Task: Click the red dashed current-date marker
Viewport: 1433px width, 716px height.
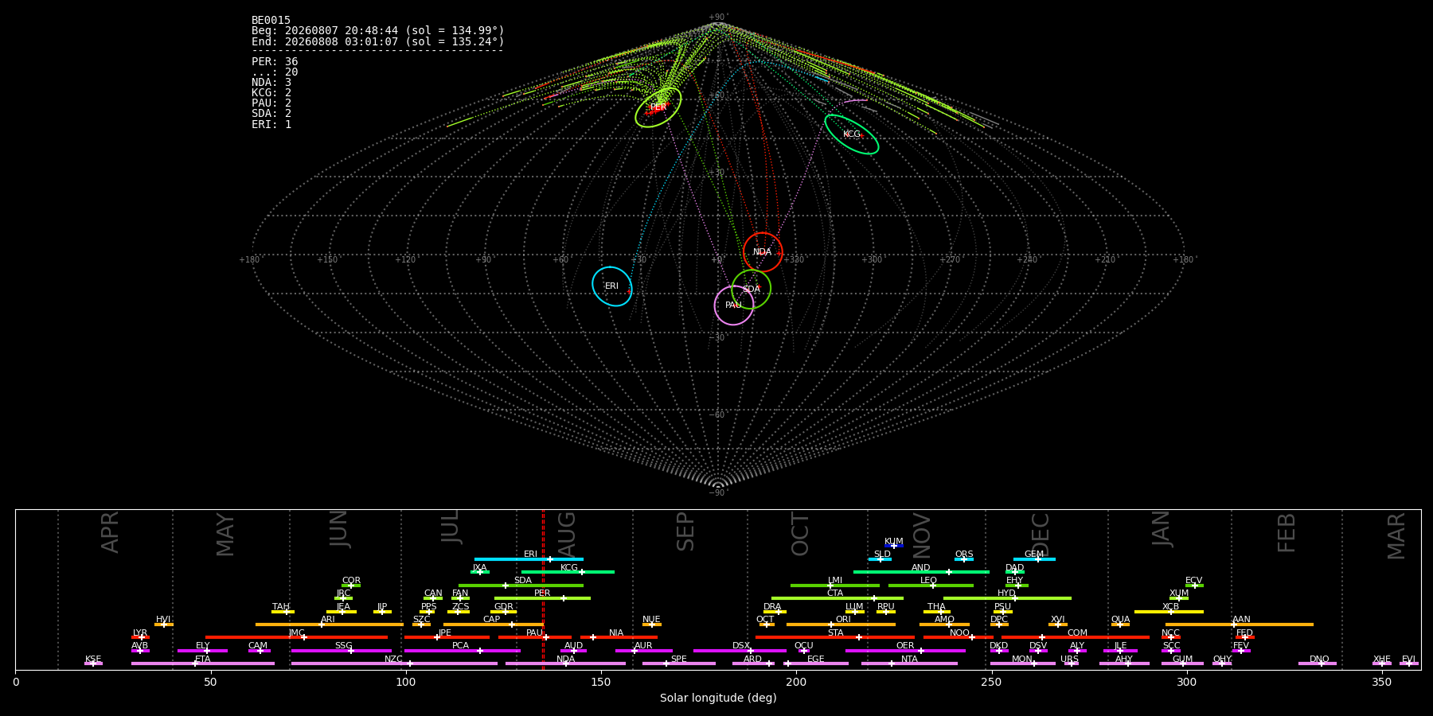Action: click(543, 590)
